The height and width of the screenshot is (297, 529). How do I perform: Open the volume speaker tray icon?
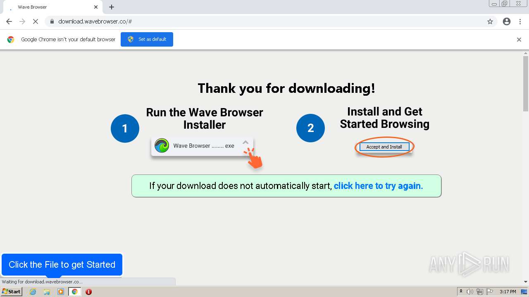pos(470,292)
